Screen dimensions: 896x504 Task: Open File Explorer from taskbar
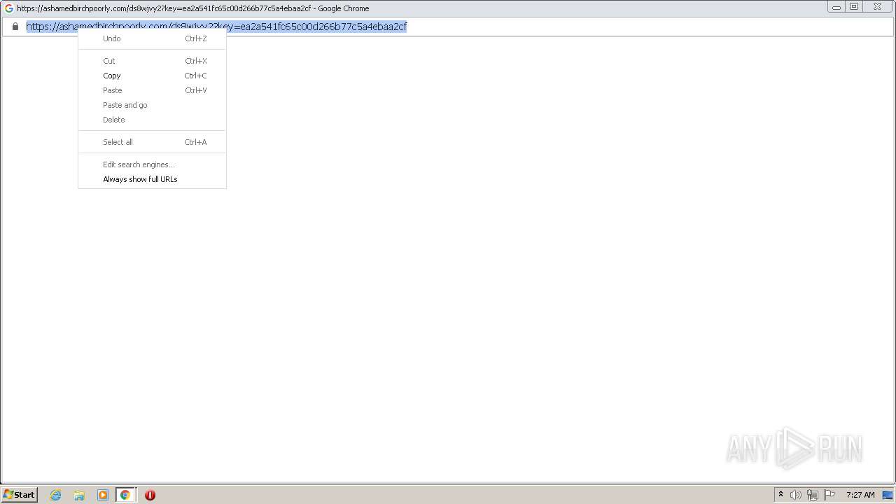pyautogui.click(x=79, y=495)
